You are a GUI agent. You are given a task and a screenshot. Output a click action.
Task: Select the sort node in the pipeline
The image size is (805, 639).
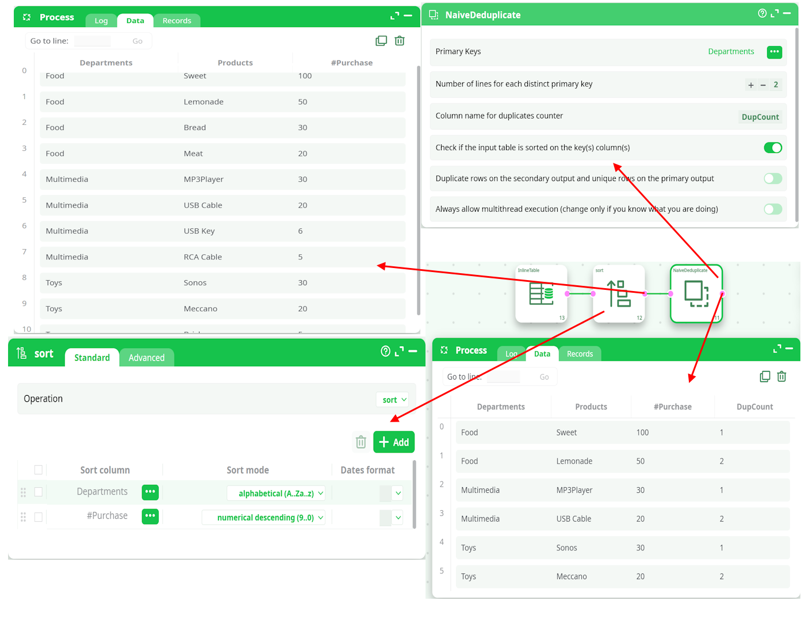tap(619, 294)
